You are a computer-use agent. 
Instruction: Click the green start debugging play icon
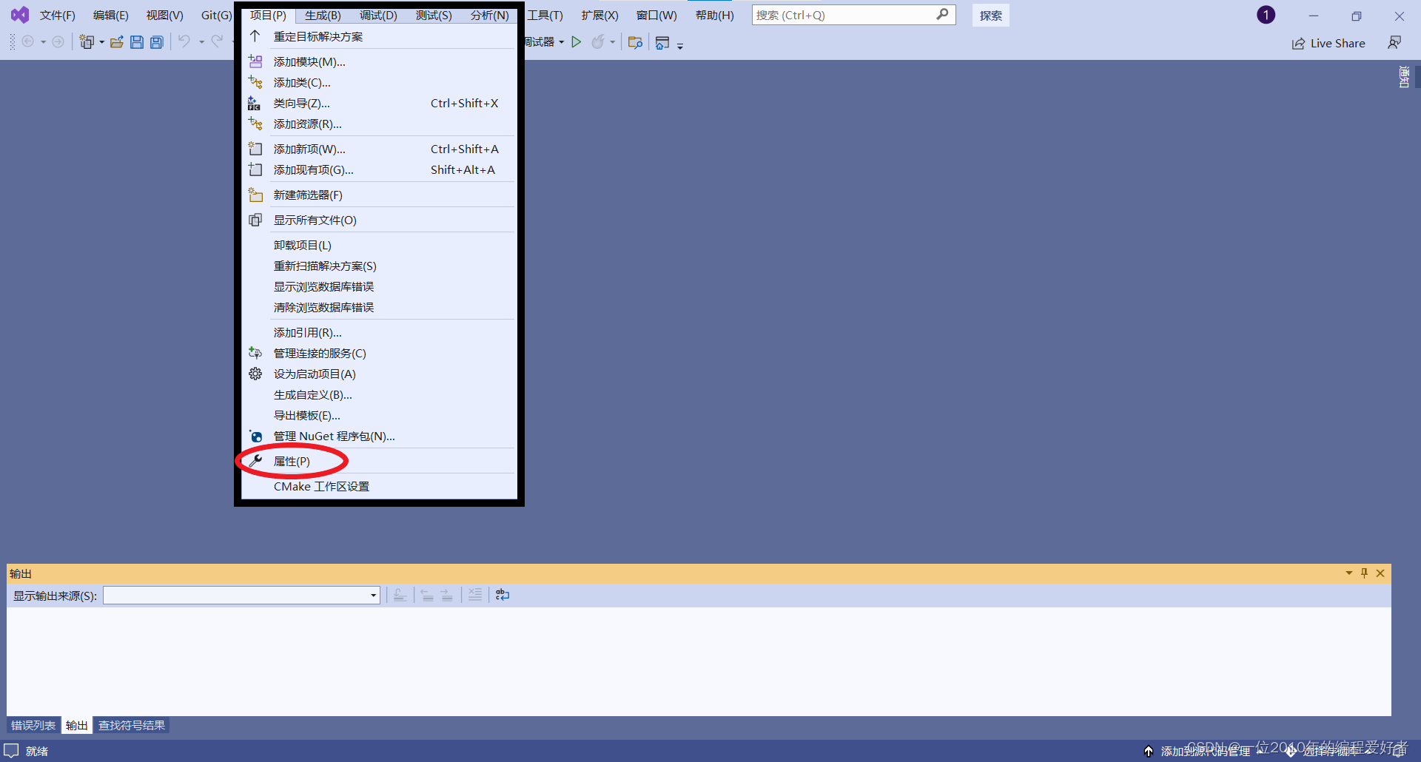click(577, 42)
